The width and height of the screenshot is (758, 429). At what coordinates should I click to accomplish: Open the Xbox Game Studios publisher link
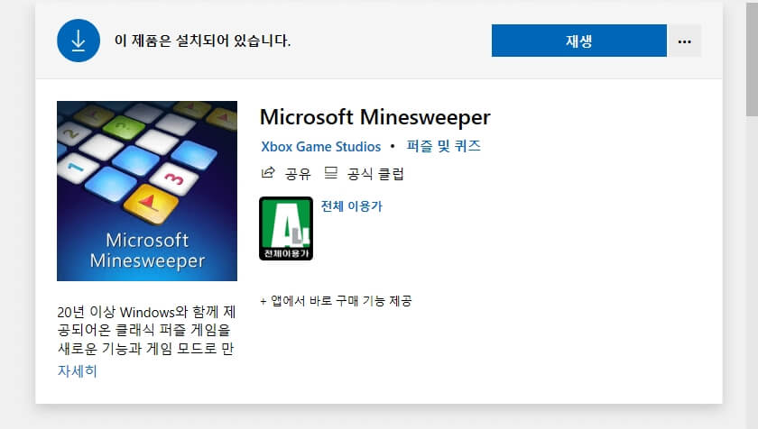[321, 146]
